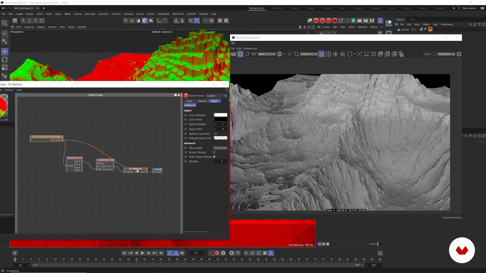The height and width of the screenshot is (273, 486).
Task: Click the shader graph search magnifier icon
Action: pos(227,90)
